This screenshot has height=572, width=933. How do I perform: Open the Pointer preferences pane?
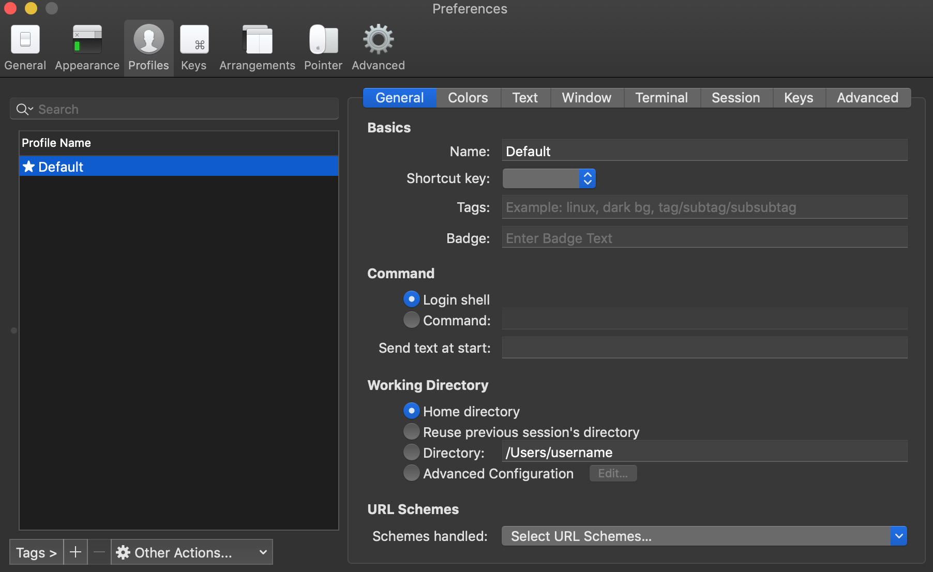pyautogui.click(x=323, y=48)
